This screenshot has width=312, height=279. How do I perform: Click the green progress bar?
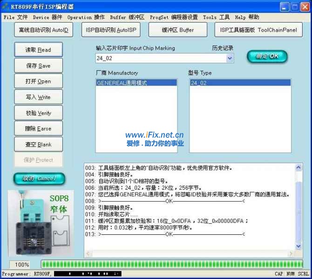[x=172, y=264]
